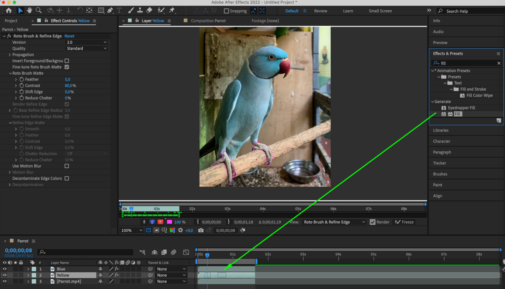
Task: Hide the Blue layer eye icon
Action: (x=5, y=269)
